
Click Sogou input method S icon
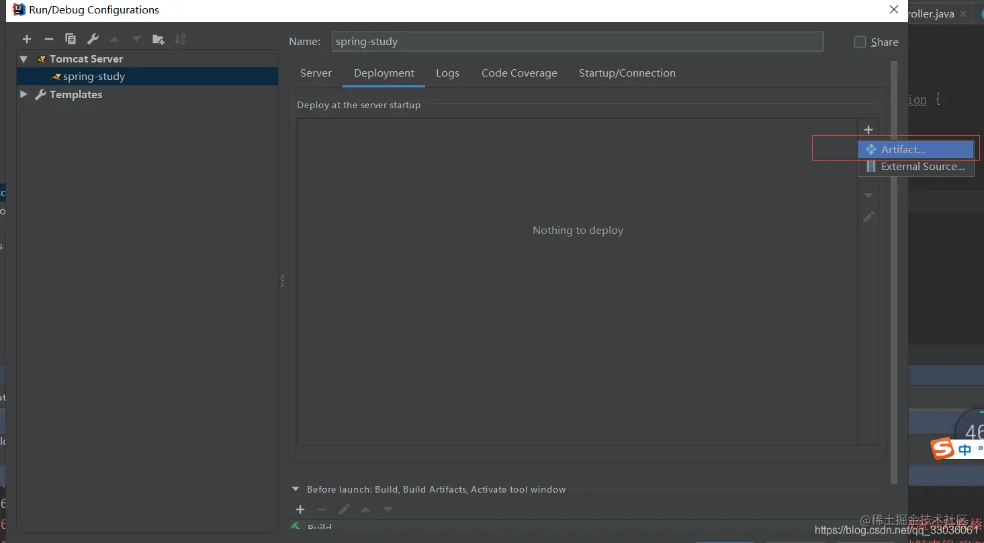(942, 449)
